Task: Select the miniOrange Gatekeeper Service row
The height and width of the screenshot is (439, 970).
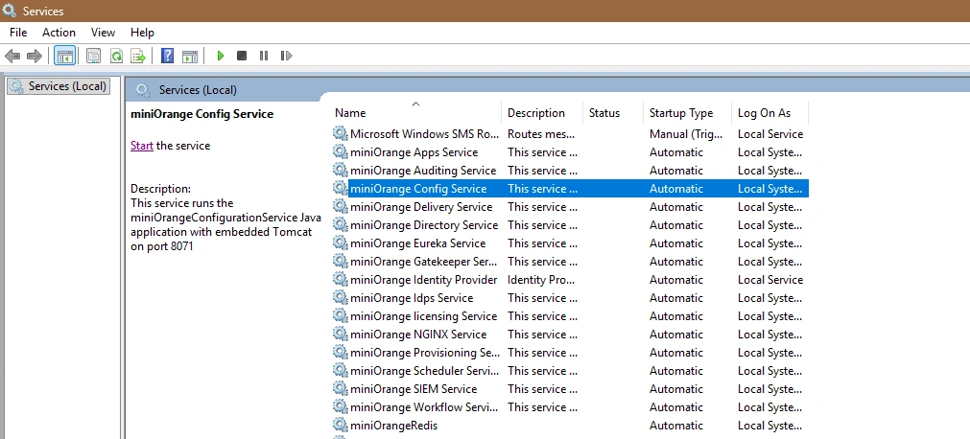Action: (x=570, y=261)
